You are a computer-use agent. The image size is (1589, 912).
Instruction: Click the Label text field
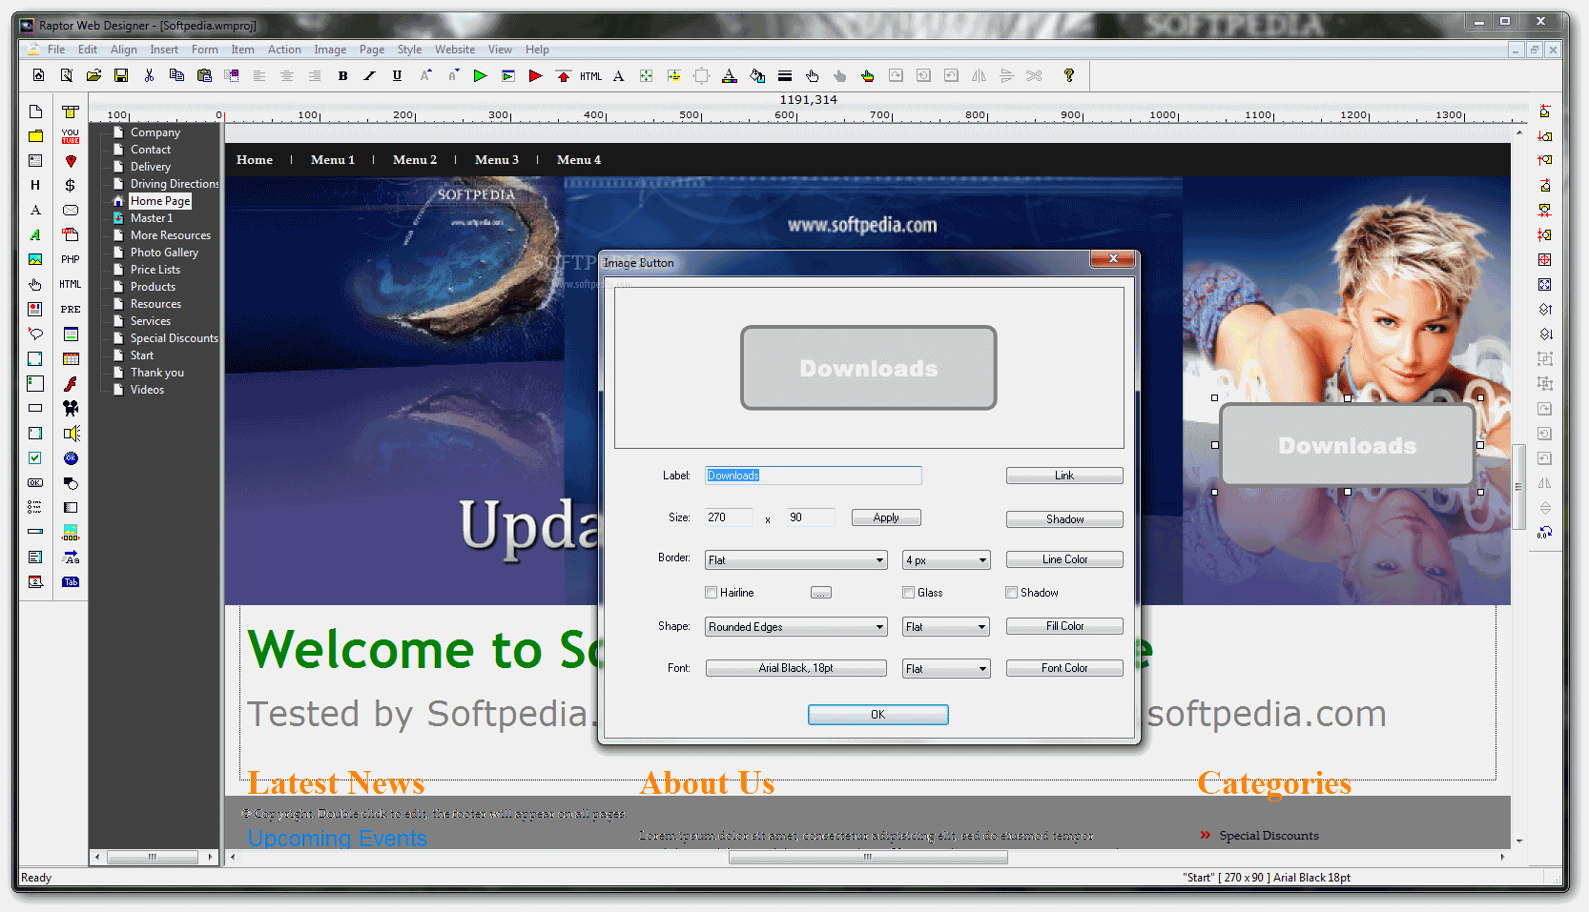814,476
